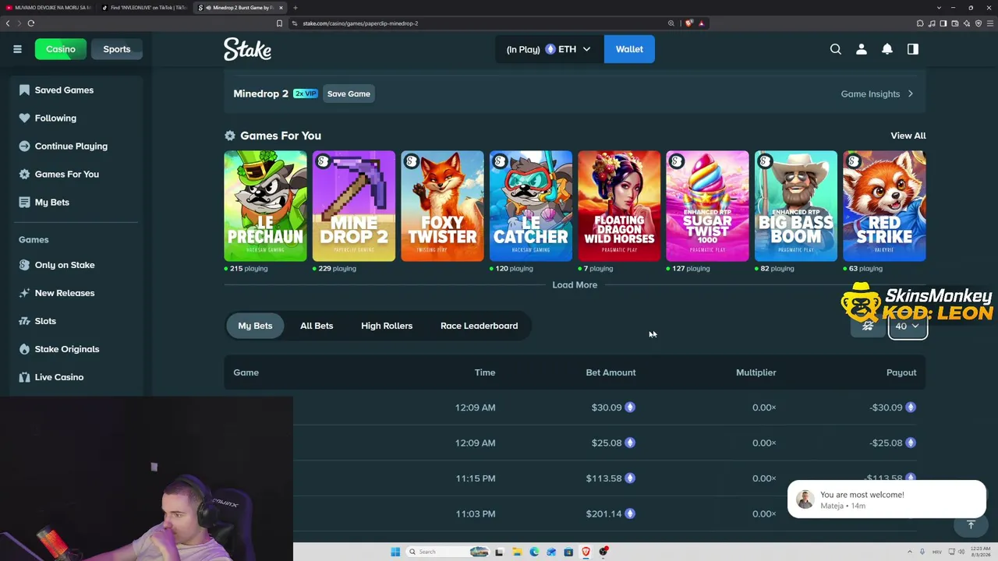Click the Stake logo
The width and height of the screenshot is (998, 561).
click(247, 49)
